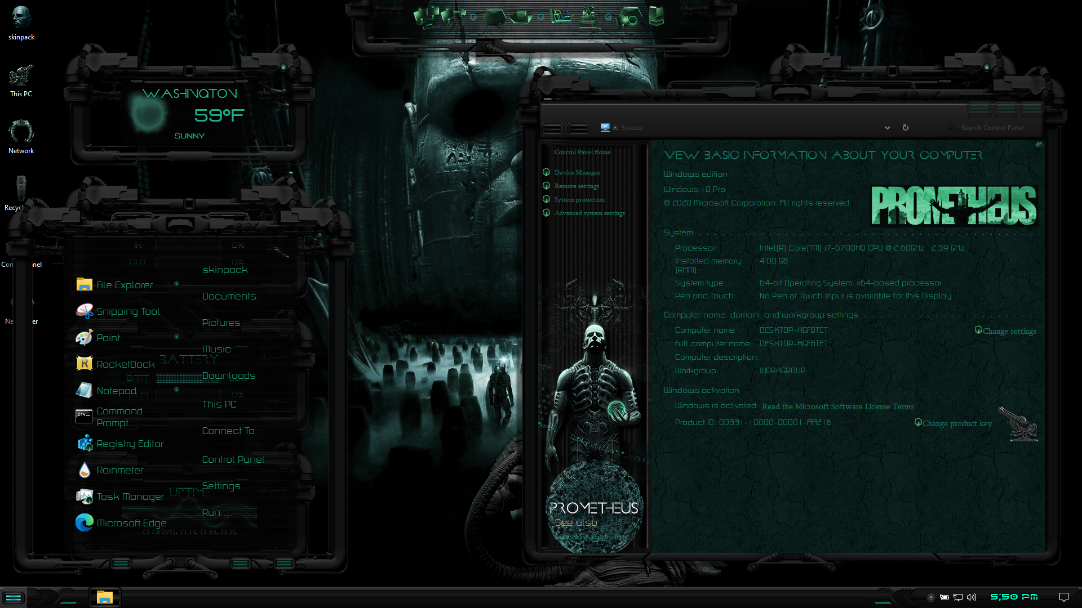
Task: Click the Search Control Panel field
Action: click(992, 128)
